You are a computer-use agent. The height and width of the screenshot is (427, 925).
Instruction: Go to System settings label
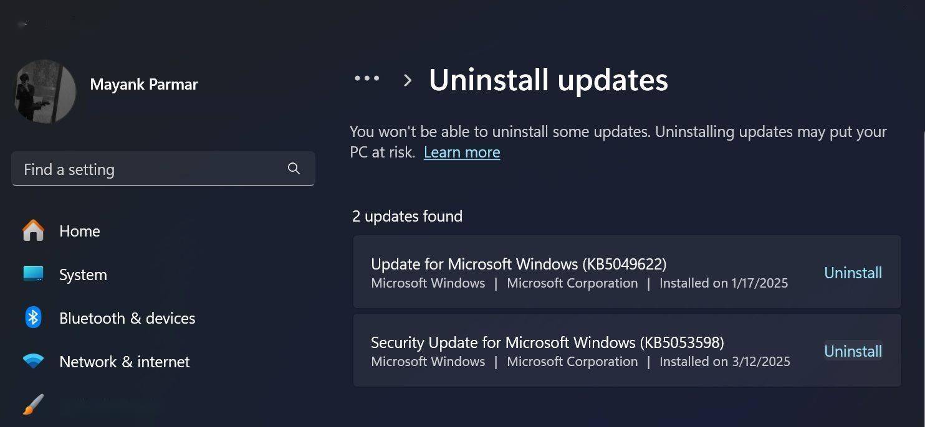click(83, 274)
